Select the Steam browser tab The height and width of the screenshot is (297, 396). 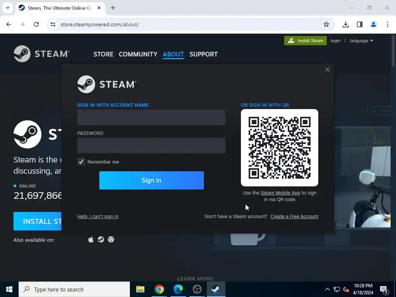point(59,8)
